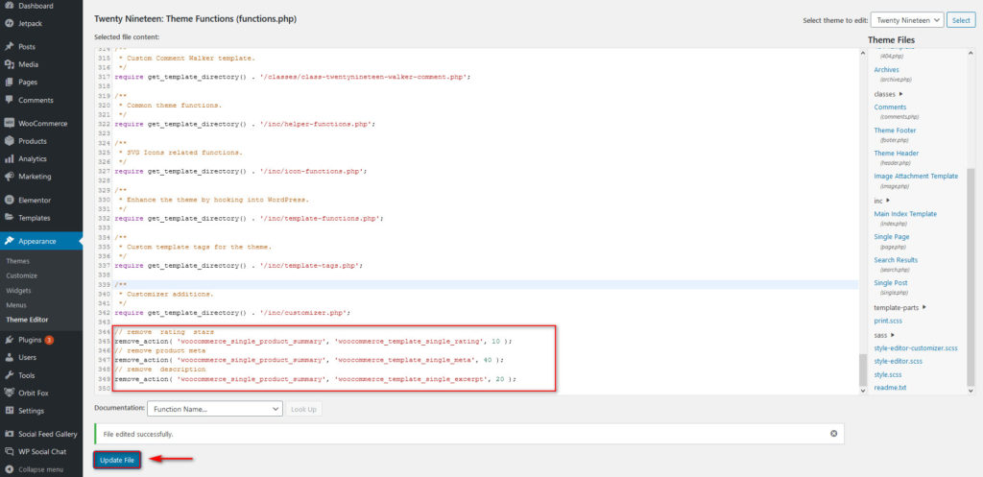Open Theme Editor submenu item
Image resolution: width=983 pixels, height=477 pixels.
coord(27,320)
